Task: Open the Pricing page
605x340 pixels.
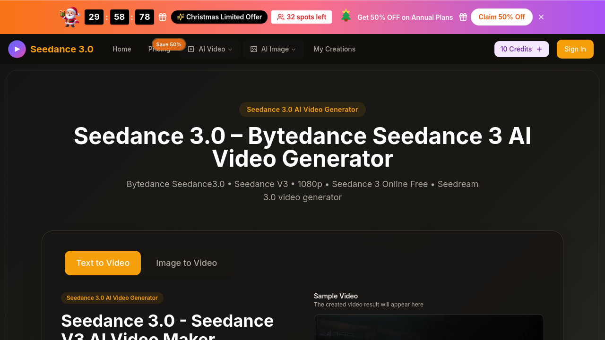Action: coord(159,49)
